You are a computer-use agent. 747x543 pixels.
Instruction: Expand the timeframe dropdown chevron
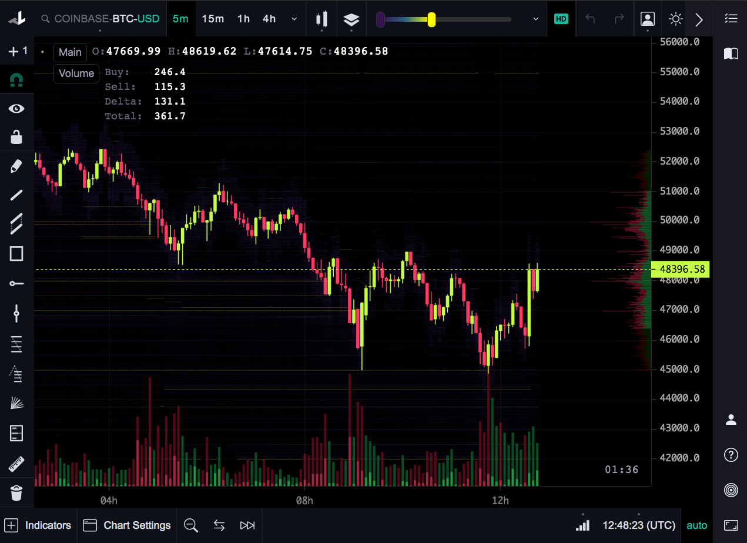pyautogui.click(x=294, y=19)
